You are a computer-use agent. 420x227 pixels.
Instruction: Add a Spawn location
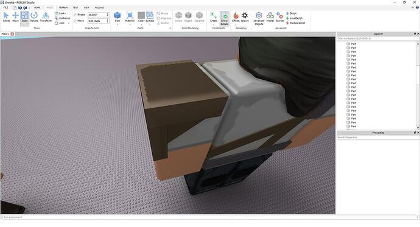(245, 17)
